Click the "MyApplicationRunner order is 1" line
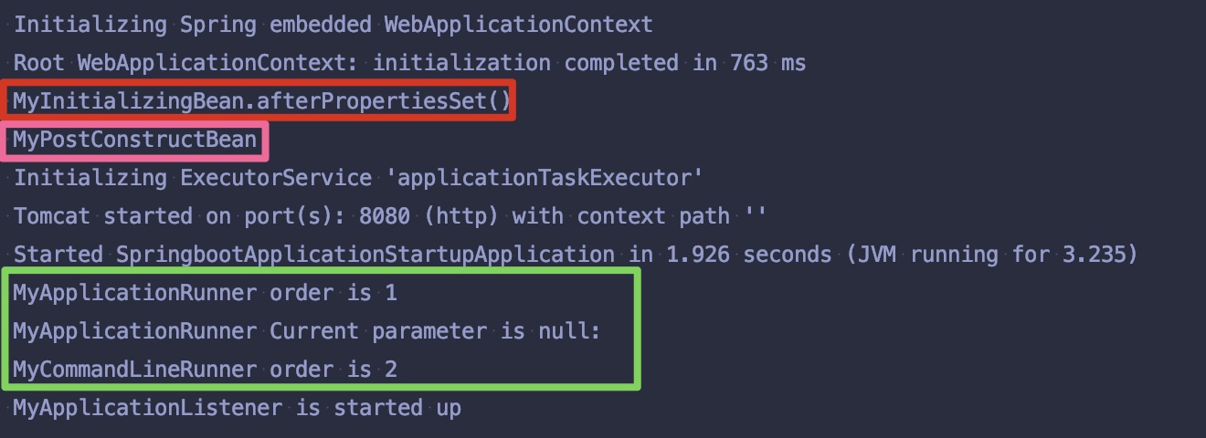The height and width of the screenshot is (438, 1206). (205, 293)
